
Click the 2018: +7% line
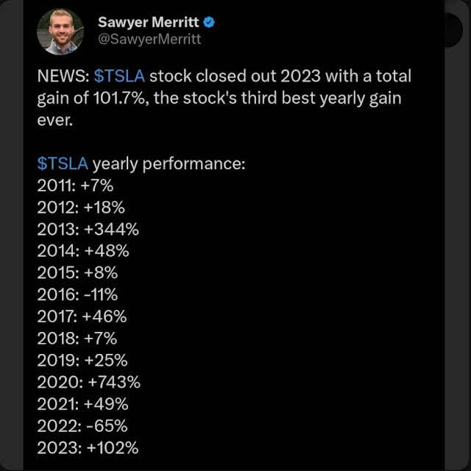click(x=77, y=339)
